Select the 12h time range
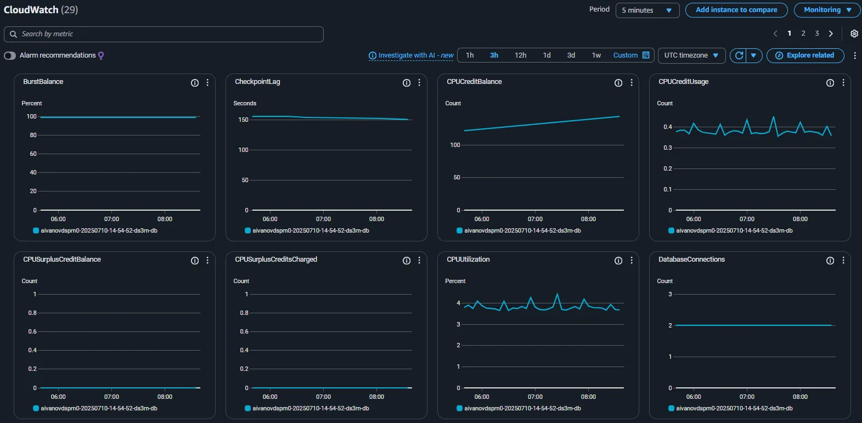The width and height of the screenshot is (862, 423). pos(520,55)
